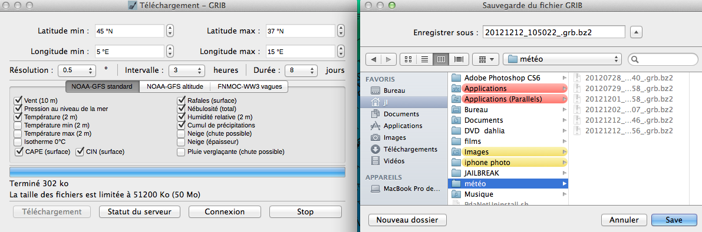This screenshot has height=232, width=702.
Task: Toggle Cumul de précipitations checkbox
Action: point(181,125)
